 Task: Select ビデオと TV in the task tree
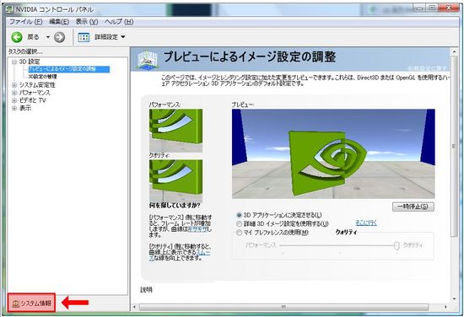click(33, 100)
